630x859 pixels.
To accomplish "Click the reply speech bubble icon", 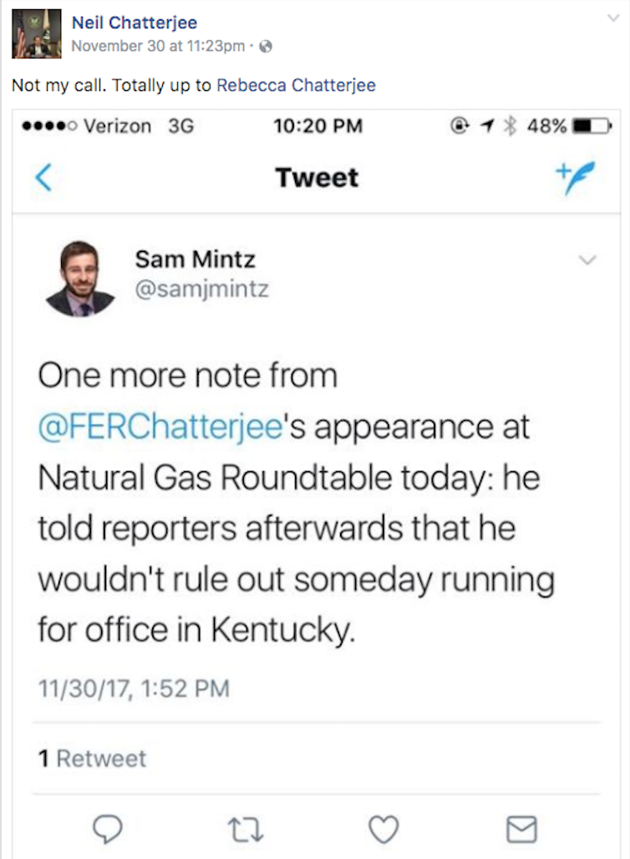I will pyautogui.click(x=108, y=827).
